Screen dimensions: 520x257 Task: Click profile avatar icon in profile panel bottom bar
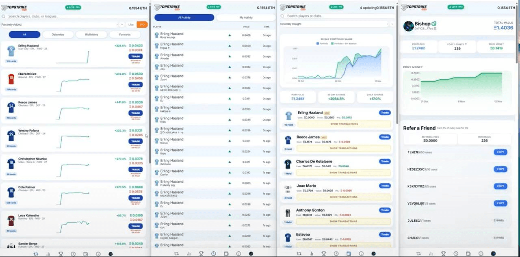(x=493, y=254)
